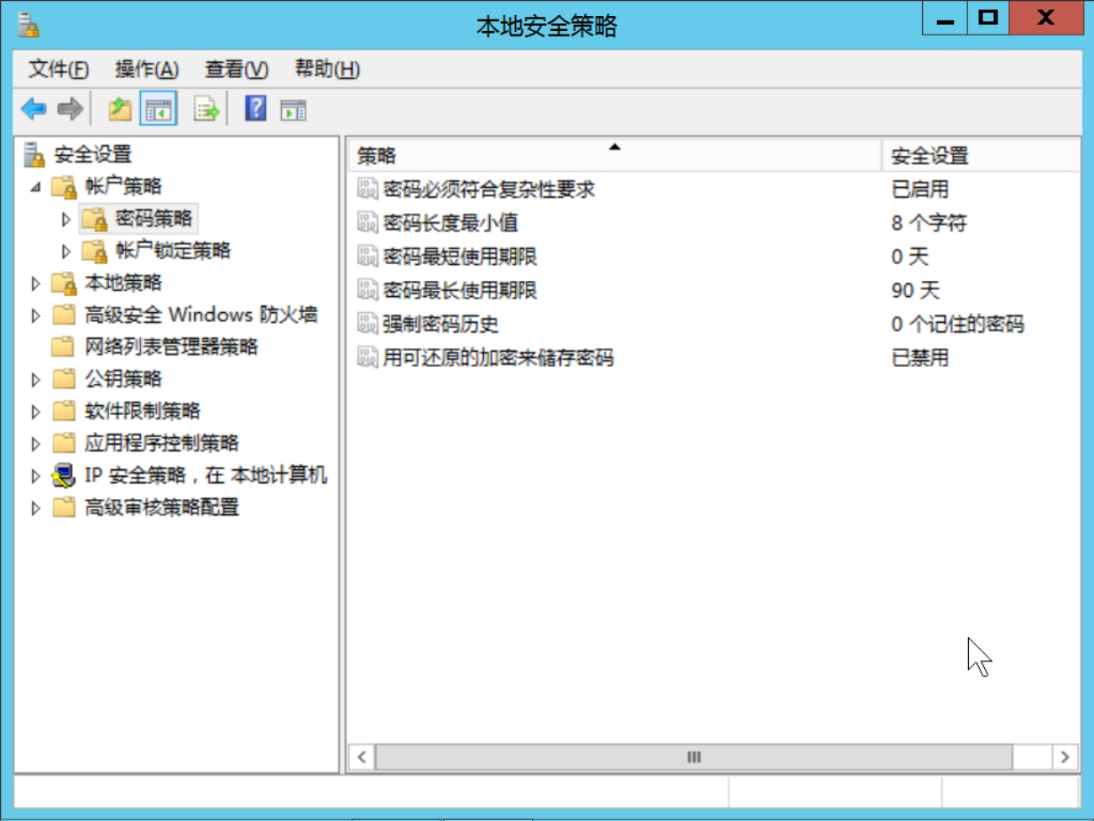1094x821 pixels.
Task: Expand the 帐户锁定策略 tree node
Action: pyautogui.click(x=66, y=251)
